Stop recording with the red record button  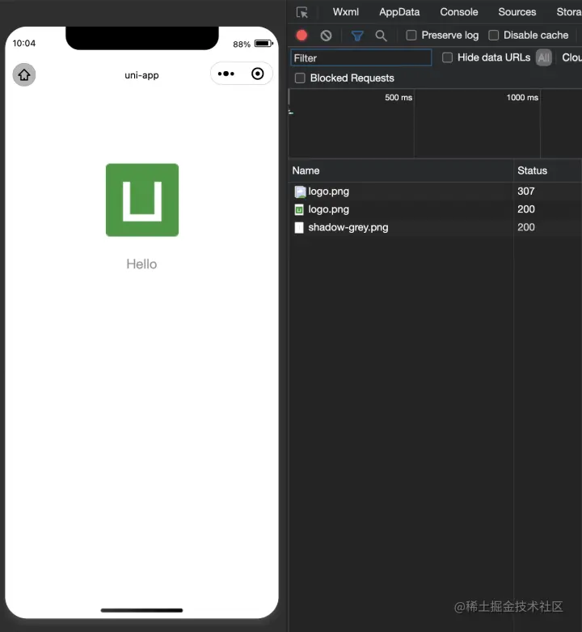(x=302, y=36)
